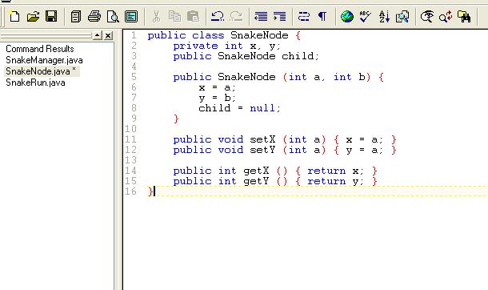The height and width of the screenshot is (290, 488).
Task: Click the Open file folder icon
Action: 33,16
